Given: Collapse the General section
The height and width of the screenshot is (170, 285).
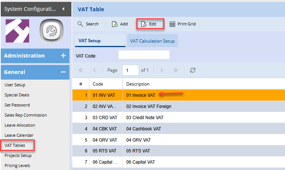Looking at the screenshot, I should 63,72.
